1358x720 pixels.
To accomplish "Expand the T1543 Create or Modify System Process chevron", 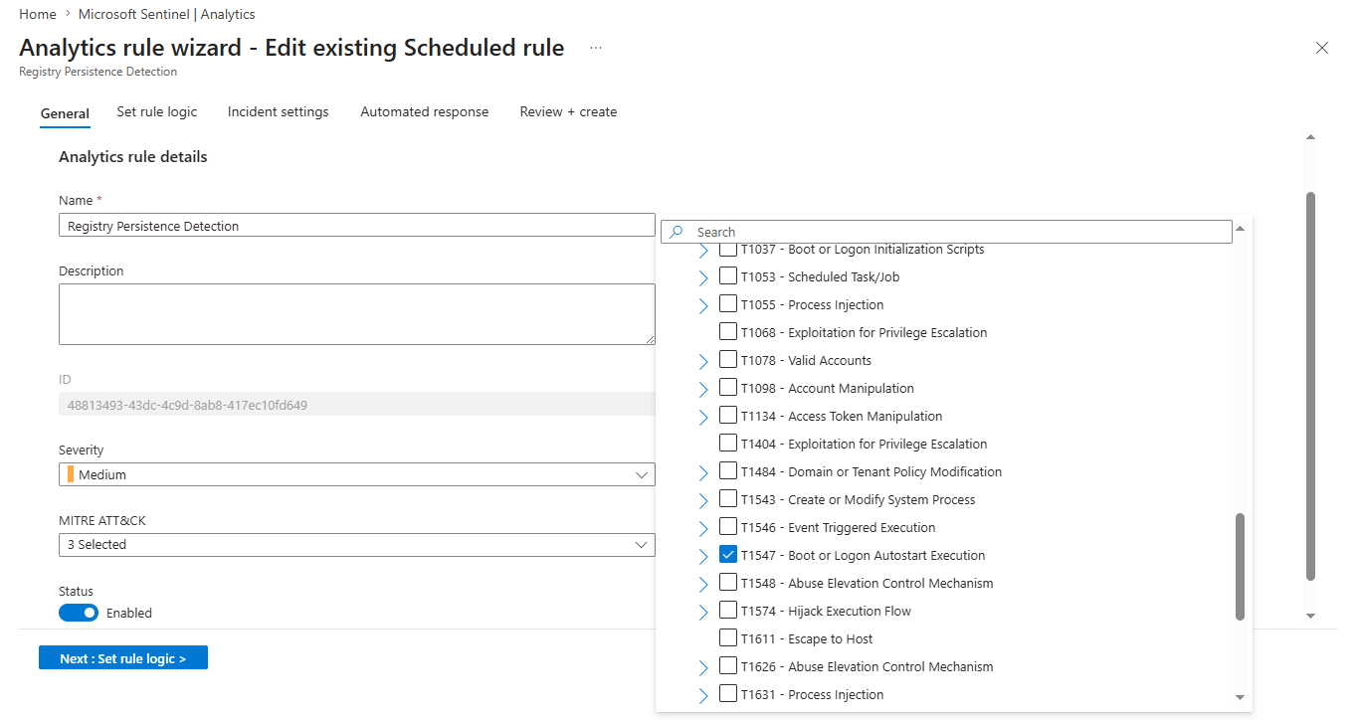I will tap(703, 500).
